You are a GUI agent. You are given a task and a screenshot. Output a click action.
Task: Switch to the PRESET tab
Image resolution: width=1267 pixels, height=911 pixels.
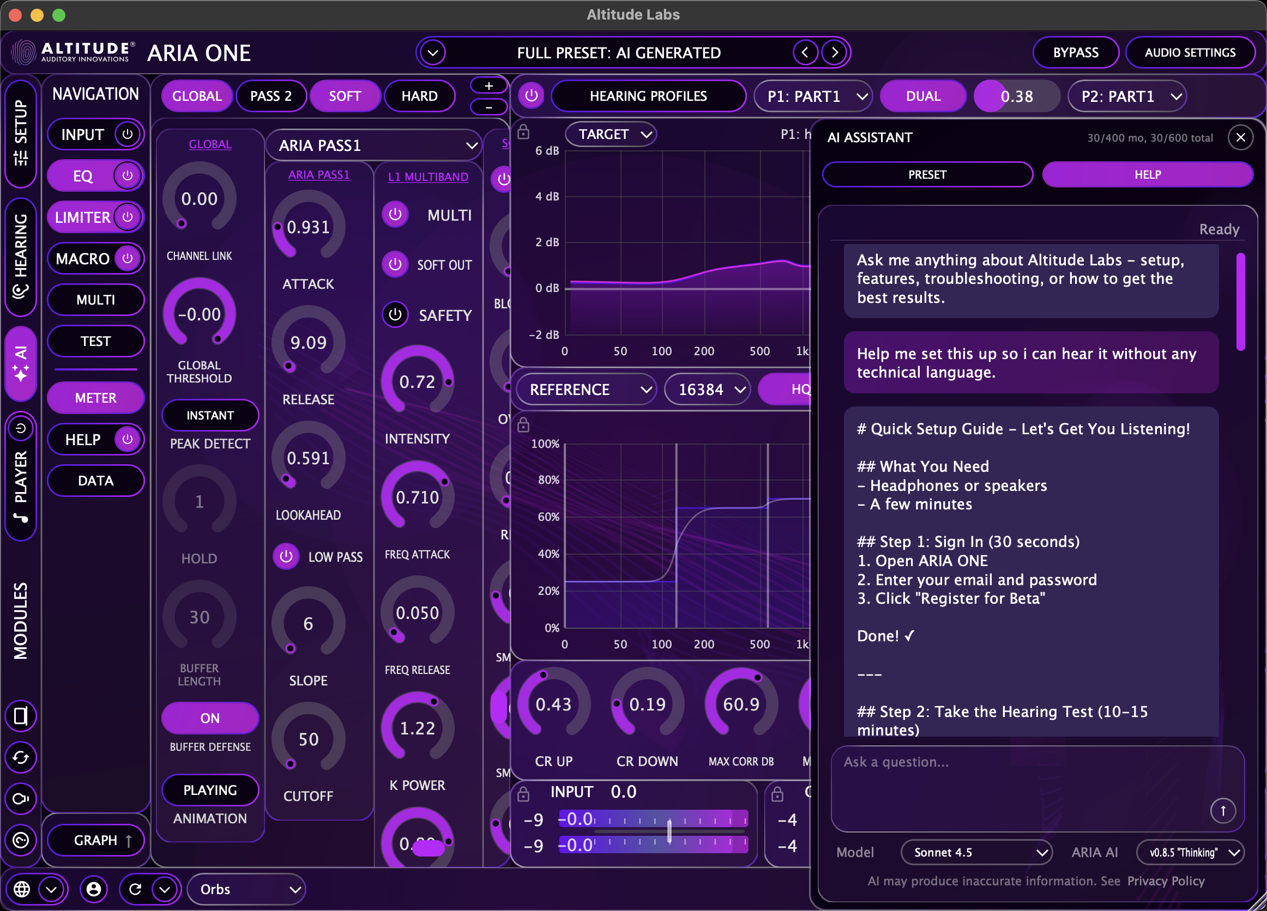click(927, 175)
